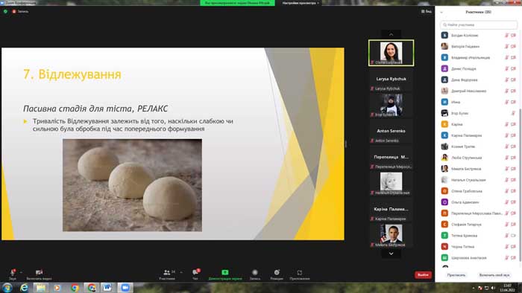Click the participant search field

(x=479, y=25)
